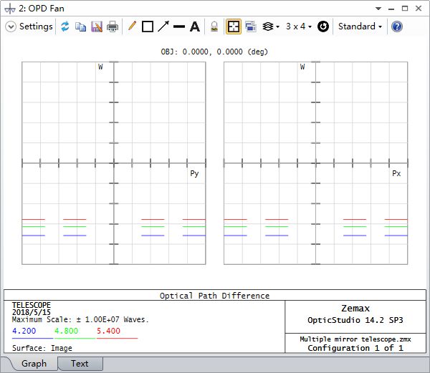Image resolution: width=430 pixels, height=373 pixels.
Task: Click the Multiple mirror telescope.zmx filename
Action: pyautogui.click(x=355, y=339)
